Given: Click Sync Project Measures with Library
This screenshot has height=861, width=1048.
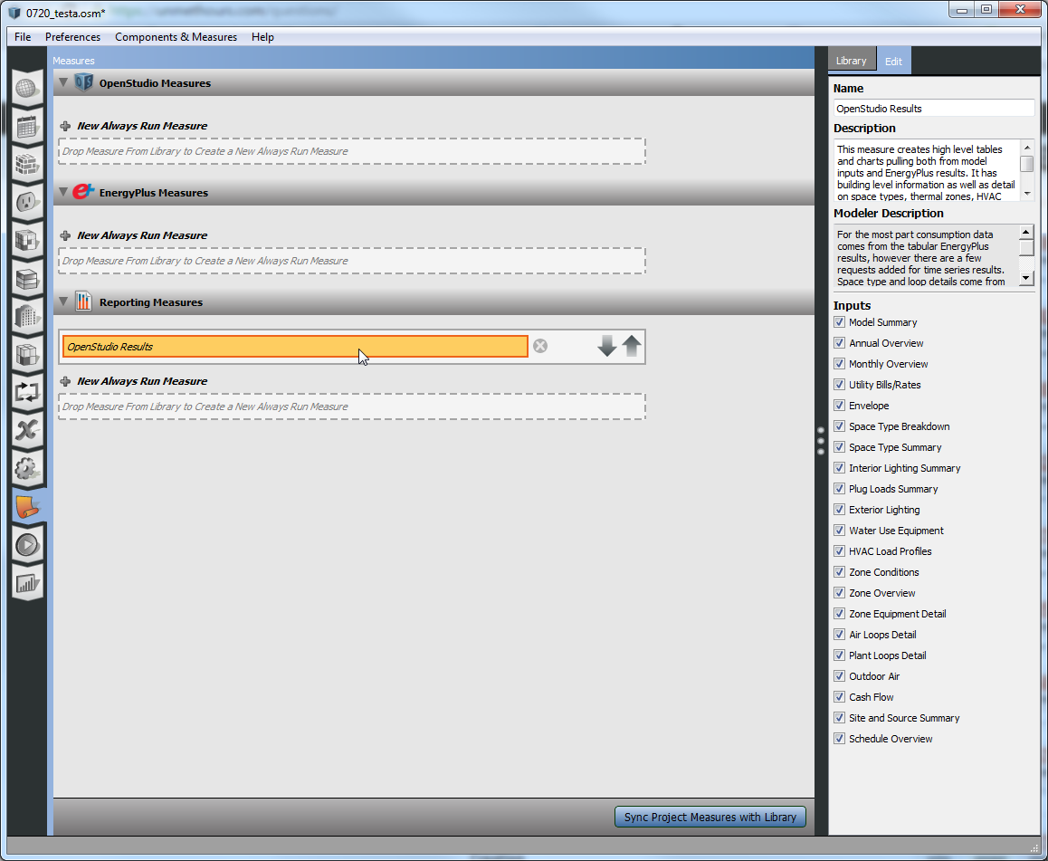Looking at the screenshot, I should (x=710, y=817).
